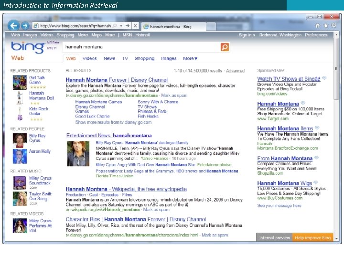Image resolution: width=344 pixels, height=258 pixels.
Task: Select the Web search tab
Action: coord(71,59)
